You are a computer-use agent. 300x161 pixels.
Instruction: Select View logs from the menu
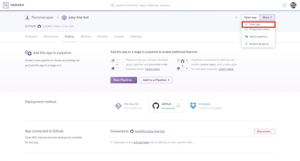[258, 25]
